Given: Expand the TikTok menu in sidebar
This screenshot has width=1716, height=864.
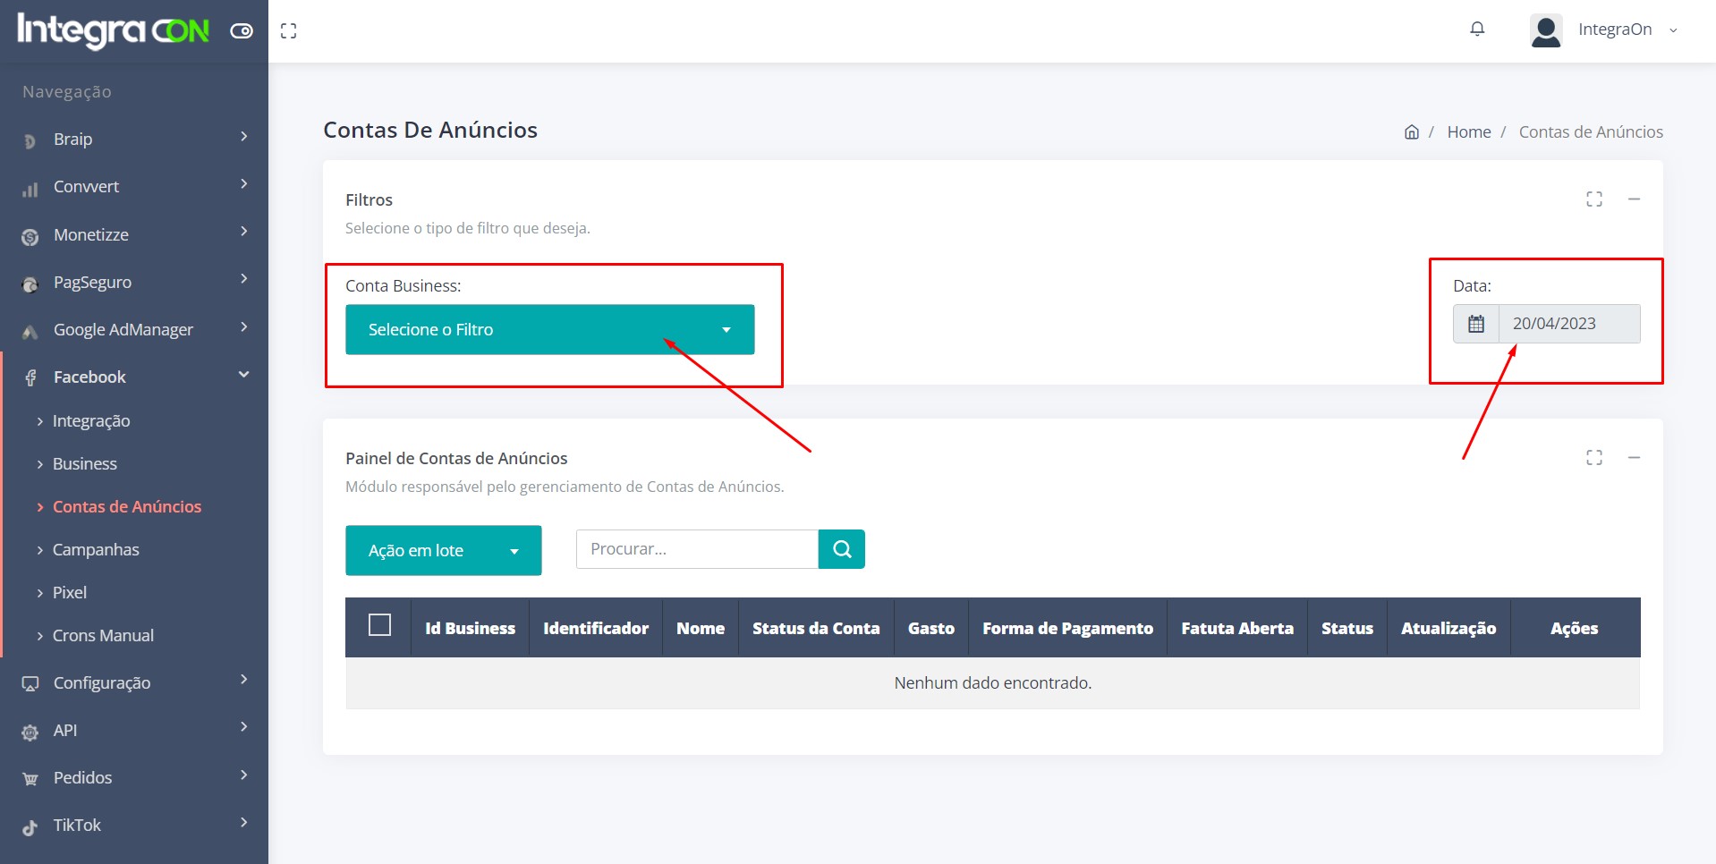Looking at the screenshot, I should point(134,825).
